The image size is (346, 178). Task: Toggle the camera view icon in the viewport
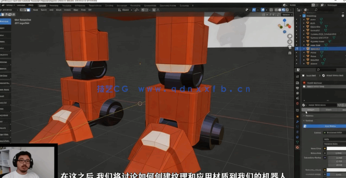tap(290, 47)
